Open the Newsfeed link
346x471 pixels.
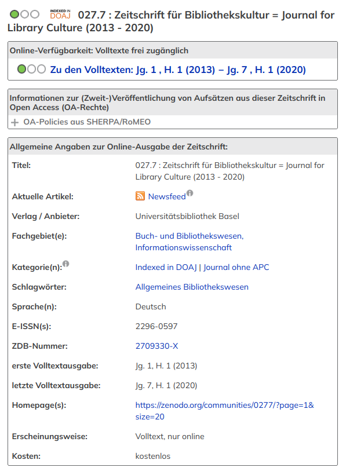pyautogui.click(x=167, y=196)
